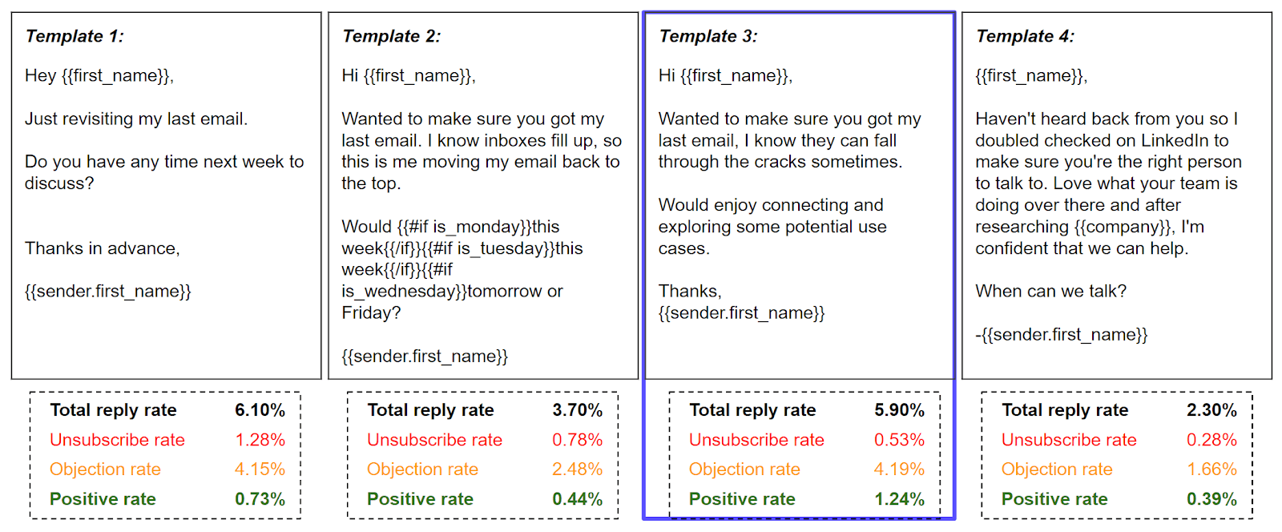The image size is (1282, 532).
Task: Click "Thanks in advance," in Template 1
Action: point(103,248)
